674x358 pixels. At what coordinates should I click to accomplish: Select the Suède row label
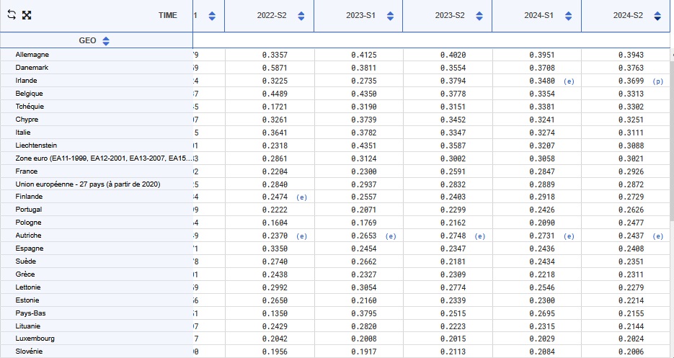pos(26,261)
